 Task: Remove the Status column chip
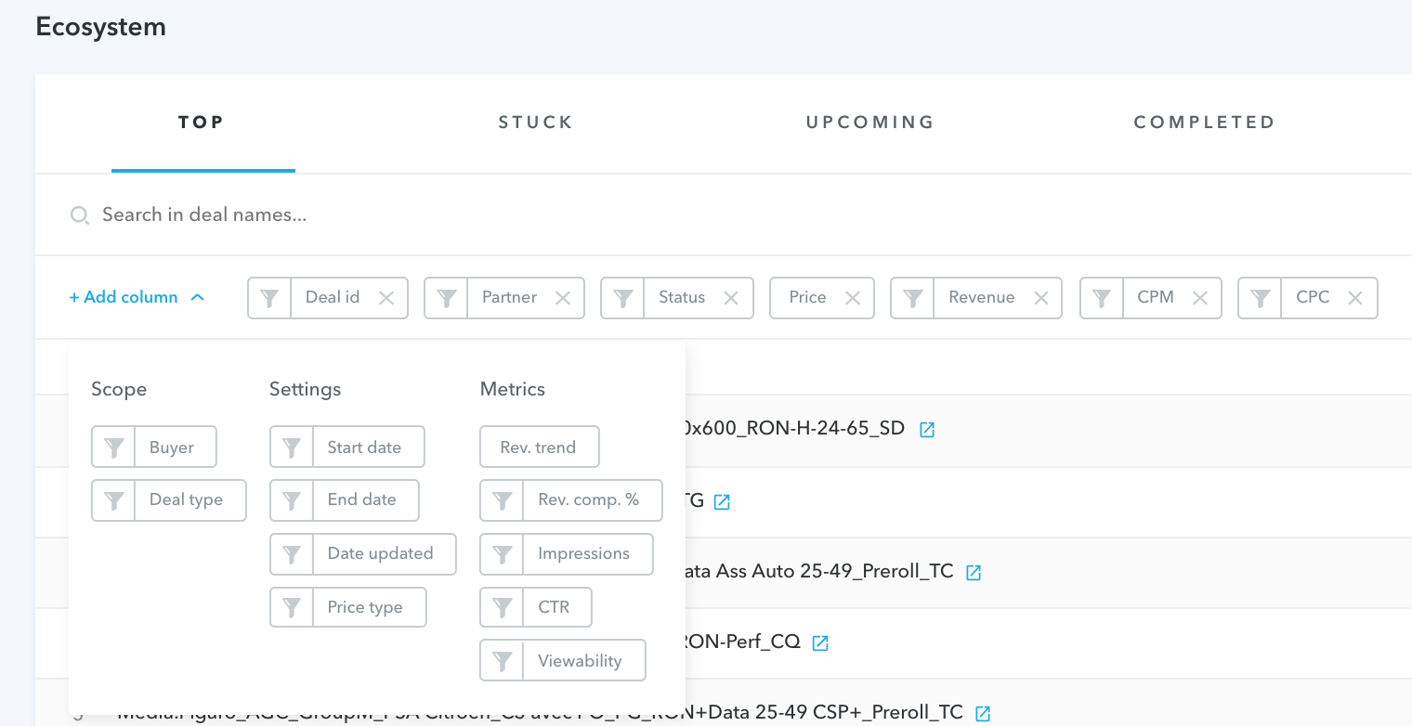click(x=731, y=298)
